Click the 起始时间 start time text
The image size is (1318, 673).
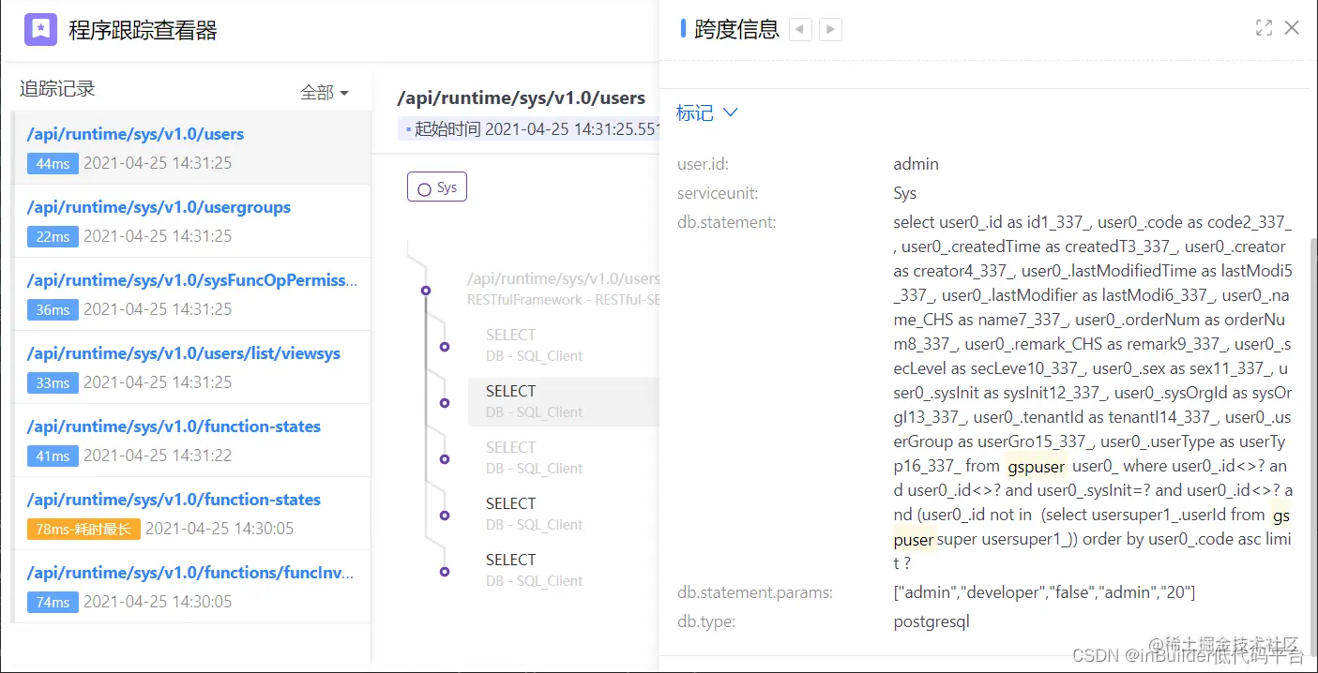click(538, 129)
